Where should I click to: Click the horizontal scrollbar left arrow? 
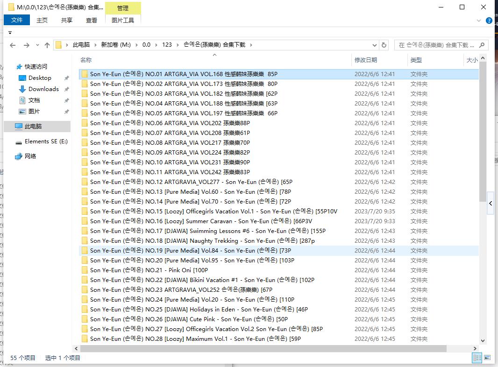(76, 348)
